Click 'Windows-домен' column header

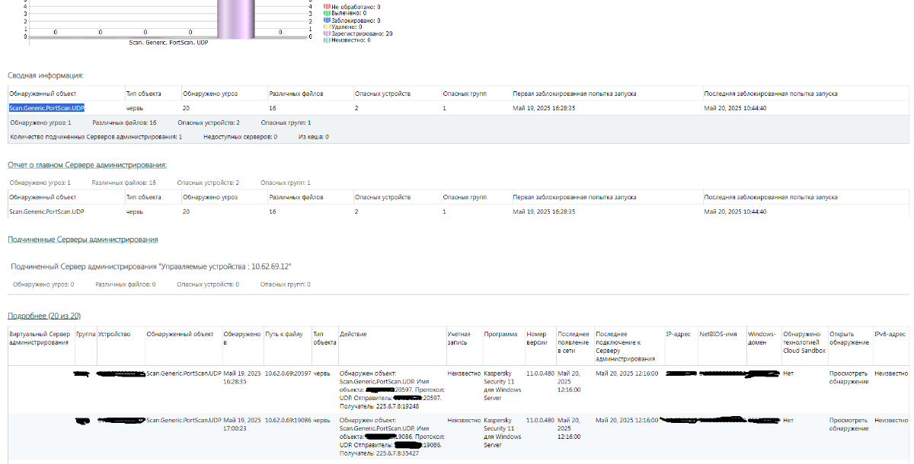(762, 338)
